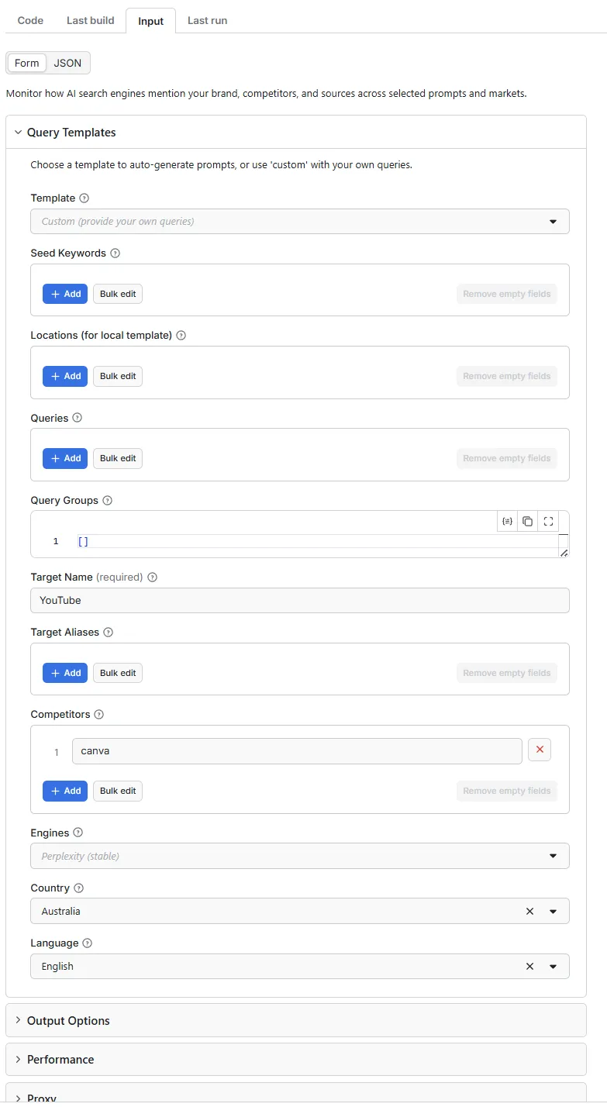
Task: Expand the Query Groups editor to fullscreen
Action: coord(548,521)
